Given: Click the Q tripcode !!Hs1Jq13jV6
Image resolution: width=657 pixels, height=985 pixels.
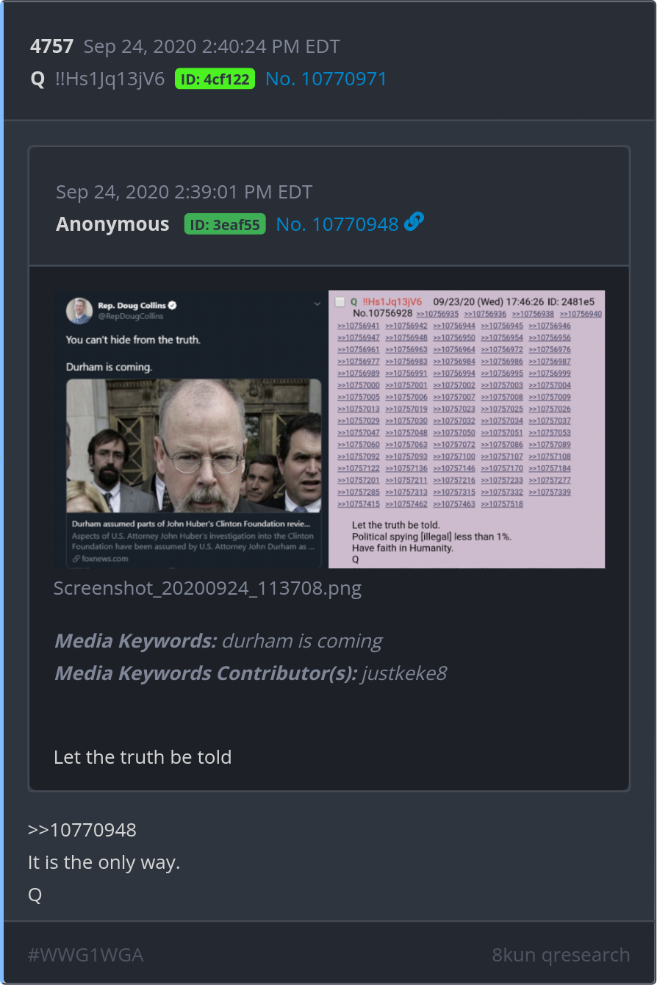Looking at the screenshot, I should (109, 79).
